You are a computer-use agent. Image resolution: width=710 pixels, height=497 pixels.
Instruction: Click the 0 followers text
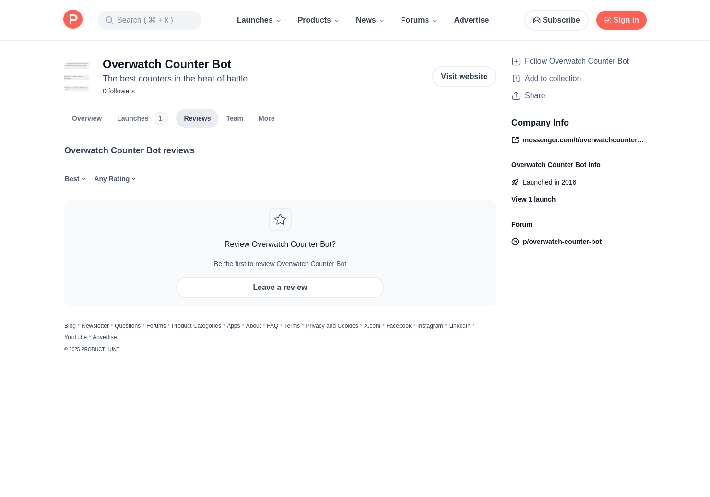[118, 91]
